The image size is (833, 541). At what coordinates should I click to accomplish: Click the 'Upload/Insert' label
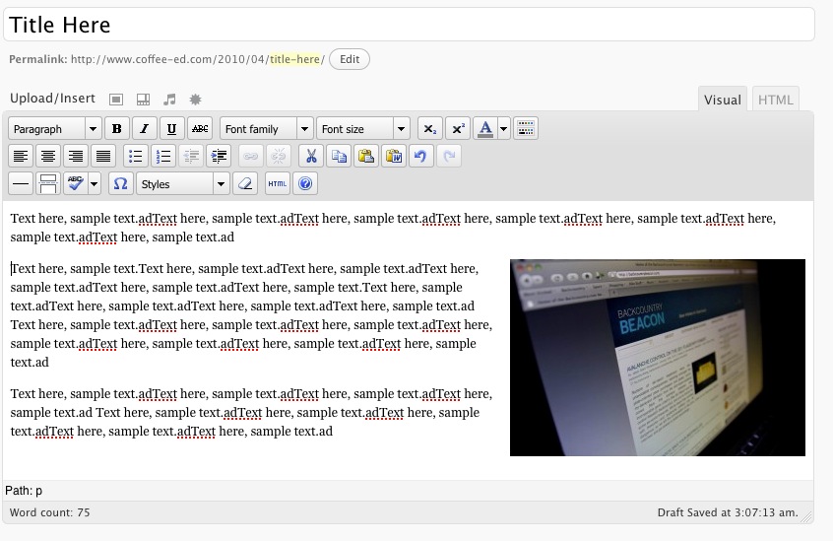click(52, 99)
